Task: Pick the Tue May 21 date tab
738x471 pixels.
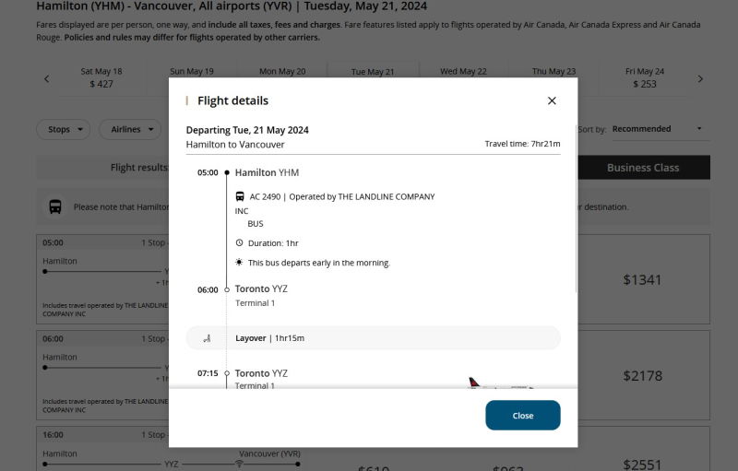Action: tap(373, 72)
